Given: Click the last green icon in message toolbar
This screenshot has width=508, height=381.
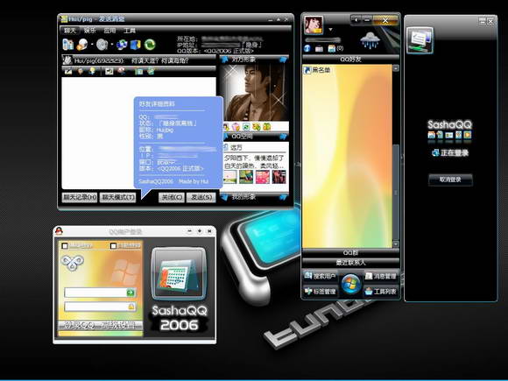Looking at the screenshot, I should 151,71.
